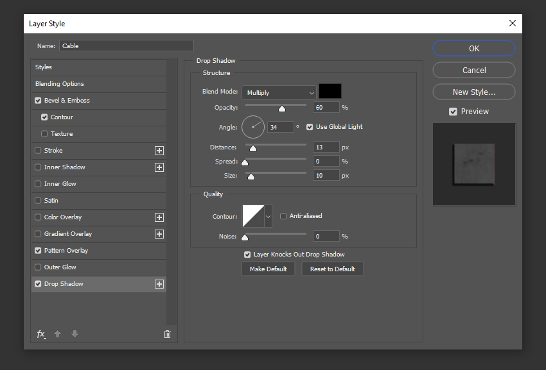Click the New Style button
Image resolution: width=546 pixels, height=370 pixels.
pyautogui.click(x=474, y=92)
